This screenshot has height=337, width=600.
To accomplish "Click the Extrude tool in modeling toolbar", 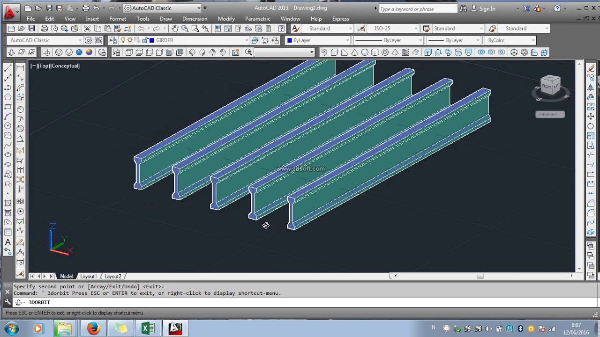I will coord(428,52).
